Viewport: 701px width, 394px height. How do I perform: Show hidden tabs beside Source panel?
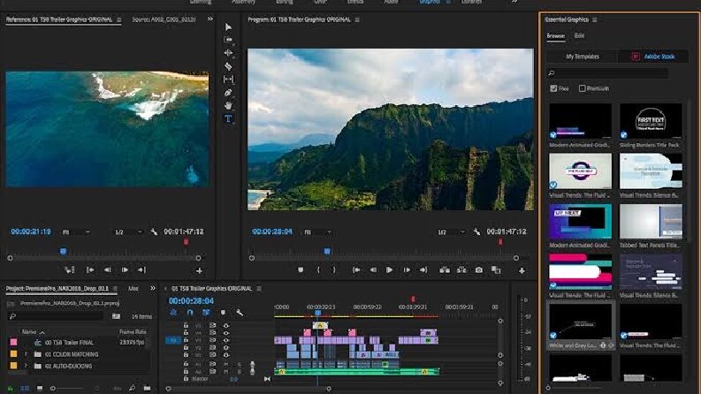click(x=210, y=19)
